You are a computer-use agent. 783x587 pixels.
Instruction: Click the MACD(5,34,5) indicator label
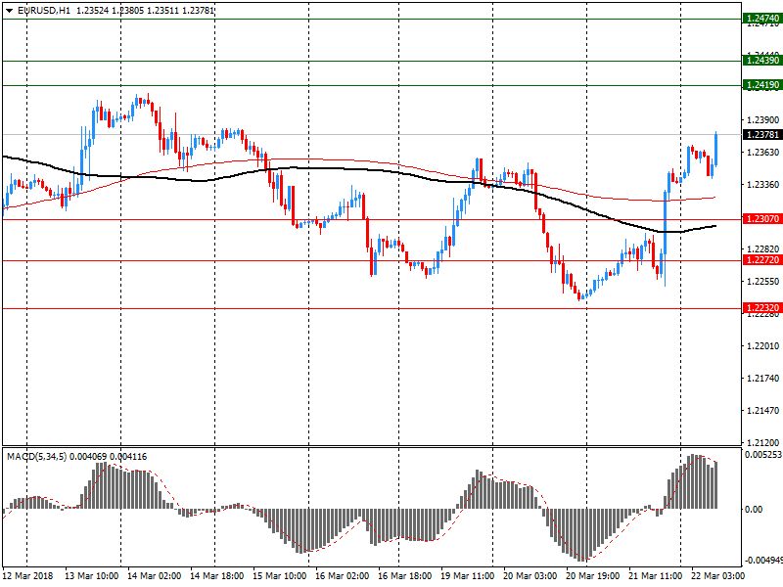[36, 457]
